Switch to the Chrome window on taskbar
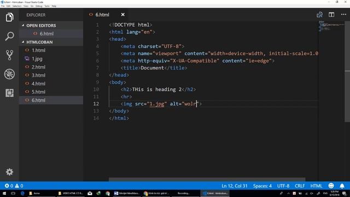This screenshot has height=197, width=350. [157, 193]
